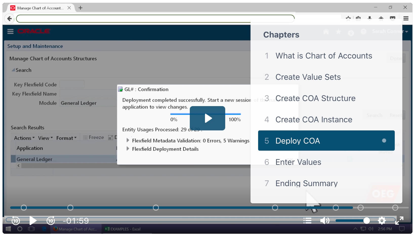Open video settings gear
The height and width of the screenshot is (236, 415).
click(x=382, y=221)
